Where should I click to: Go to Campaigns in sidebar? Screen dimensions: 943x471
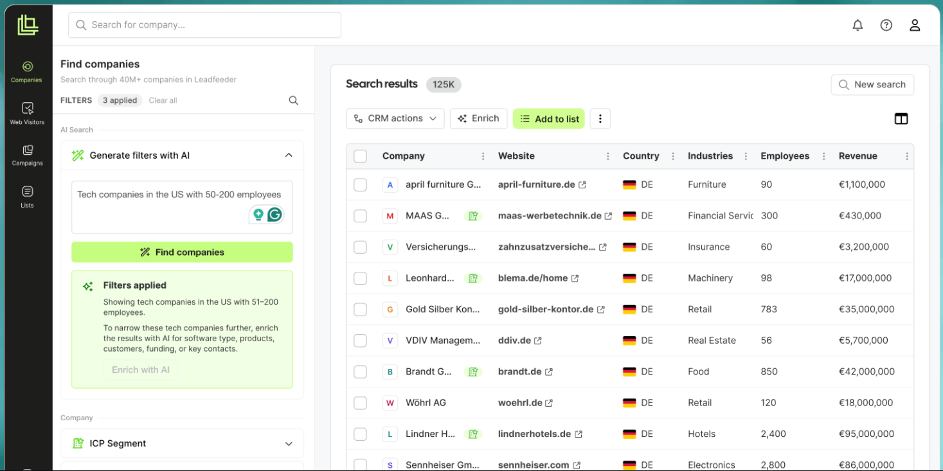click(x=27, y=156)
